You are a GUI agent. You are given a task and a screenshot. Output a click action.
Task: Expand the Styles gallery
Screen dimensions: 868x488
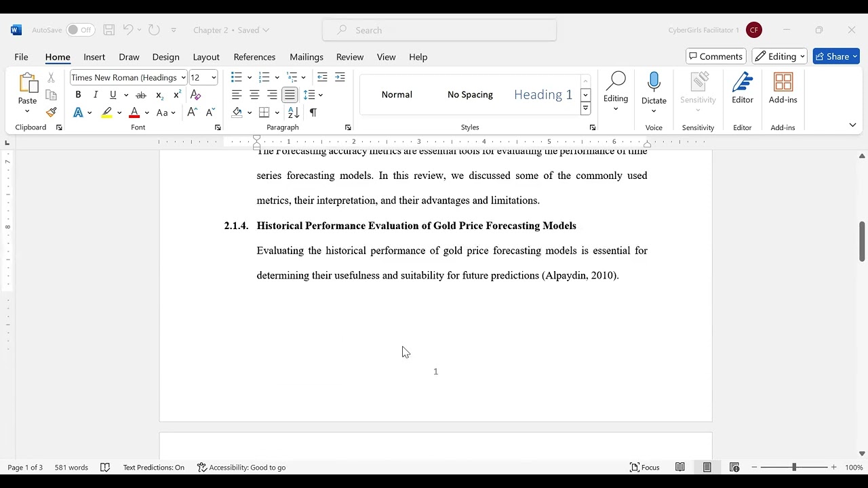(585, 109)
